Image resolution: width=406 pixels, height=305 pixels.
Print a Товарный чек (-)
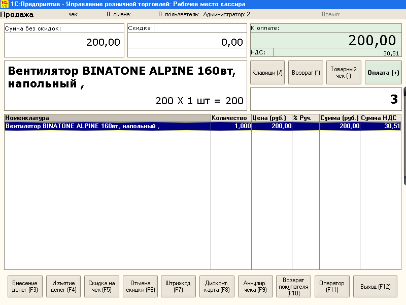344,73
